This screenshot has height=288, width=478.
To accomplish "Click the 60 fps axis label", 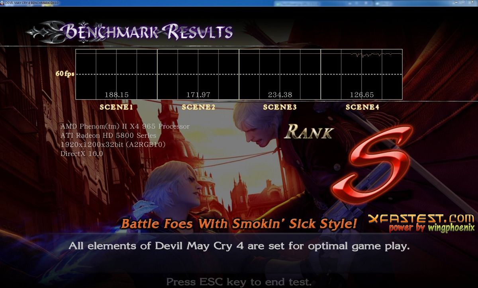I will tap(65, 74).
